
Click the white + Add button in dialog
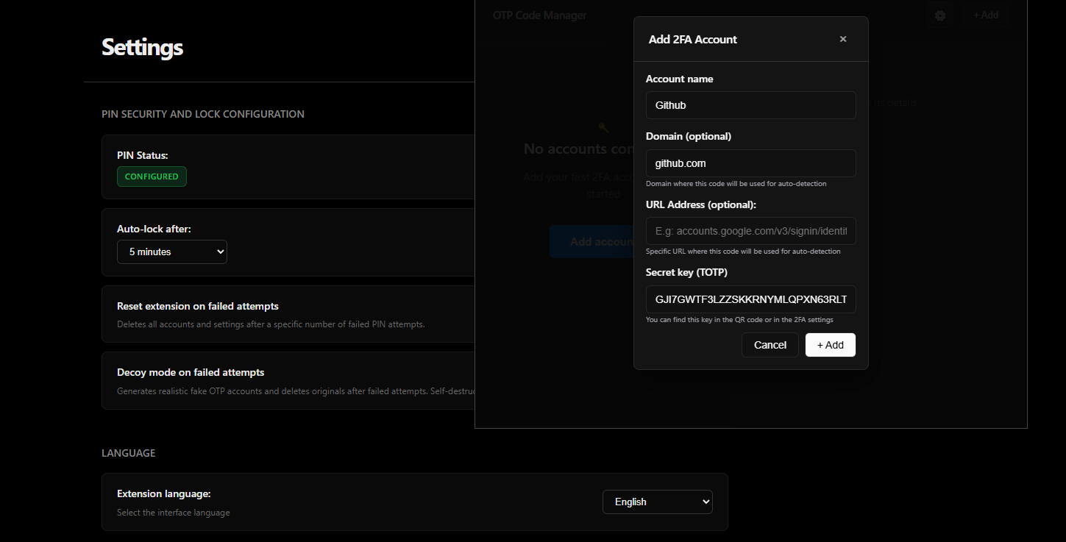(830, 345)
